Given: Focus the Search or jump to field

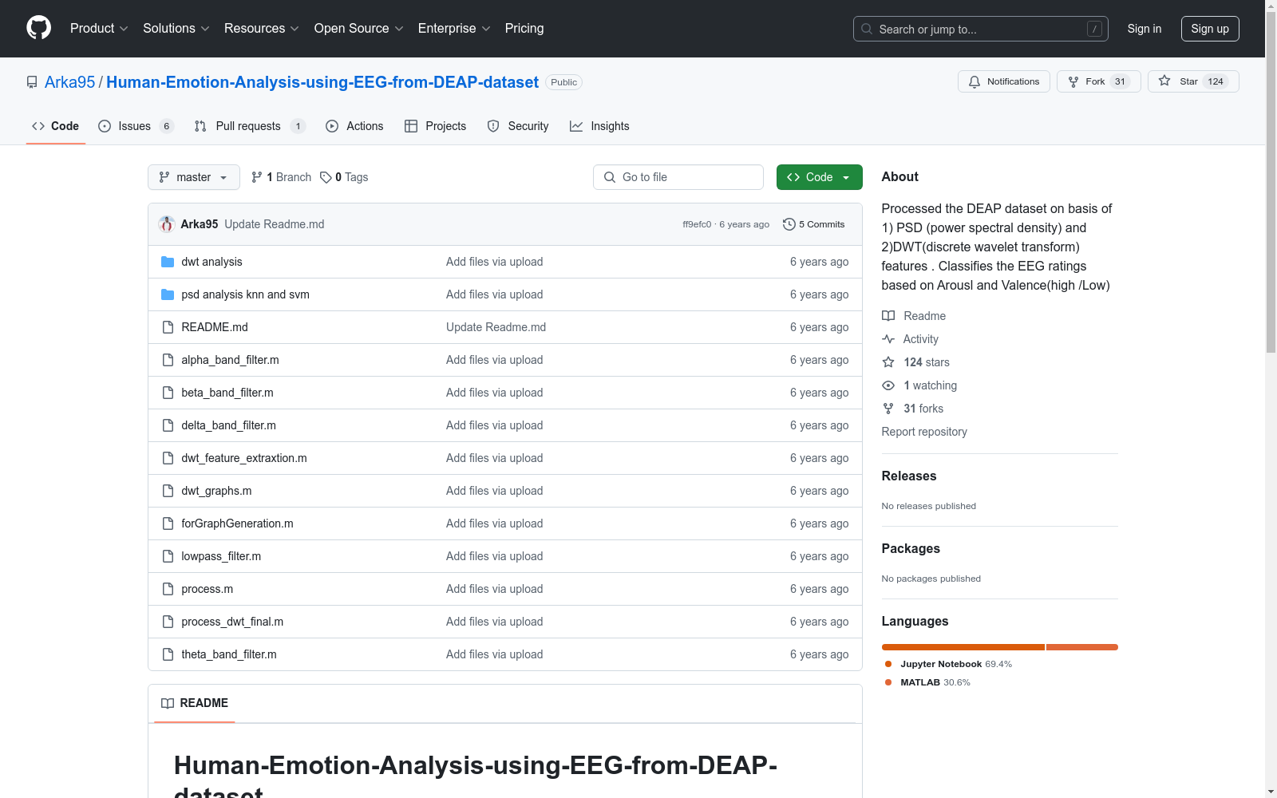Looking at the screenshot, I should pyautogui.click(x=981, y=29).
